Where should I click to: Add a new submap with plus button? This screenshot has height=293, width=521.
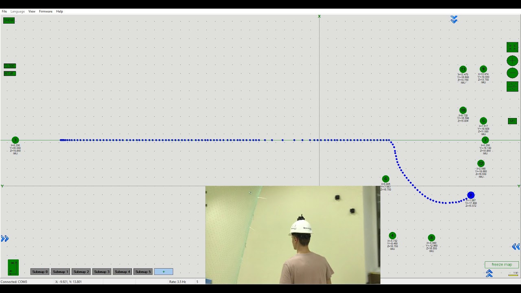click(164, 271)
